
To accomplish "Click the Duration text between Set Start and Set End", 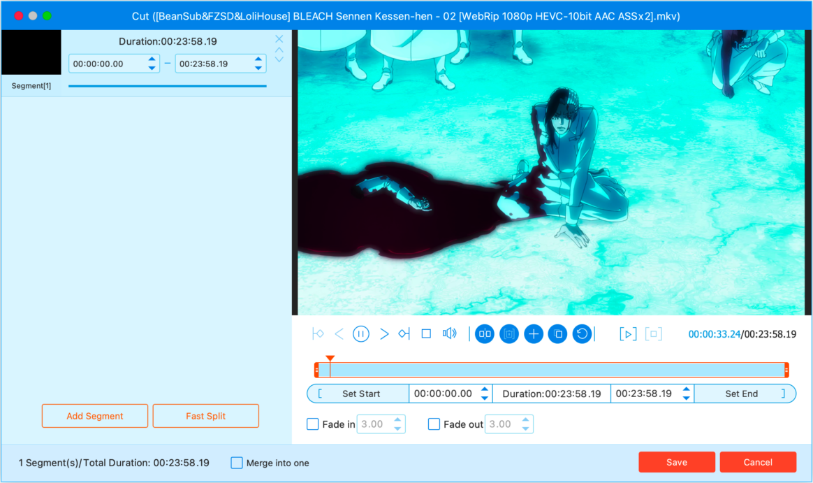I will 552,394.
